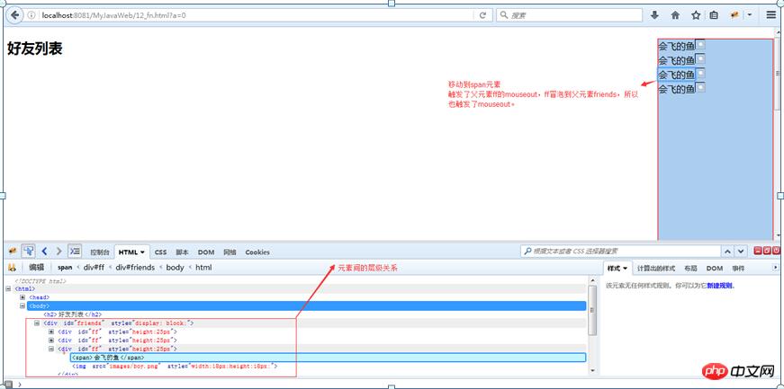784x389 pixels.
Task: Open the side panel DOM tab beside 布局
Action: (x=715, y=269)
